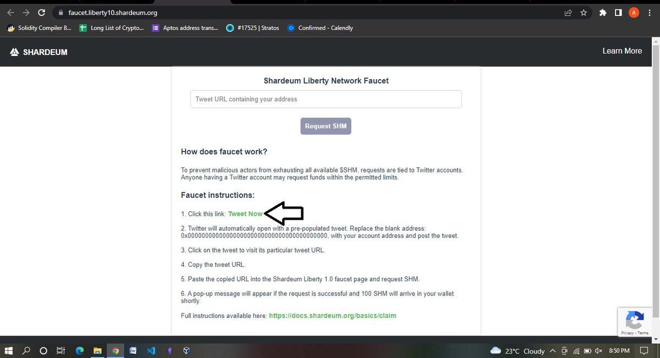Open the browser extensions puzzle icon
The image size is (660, 358).
[603, 13]
